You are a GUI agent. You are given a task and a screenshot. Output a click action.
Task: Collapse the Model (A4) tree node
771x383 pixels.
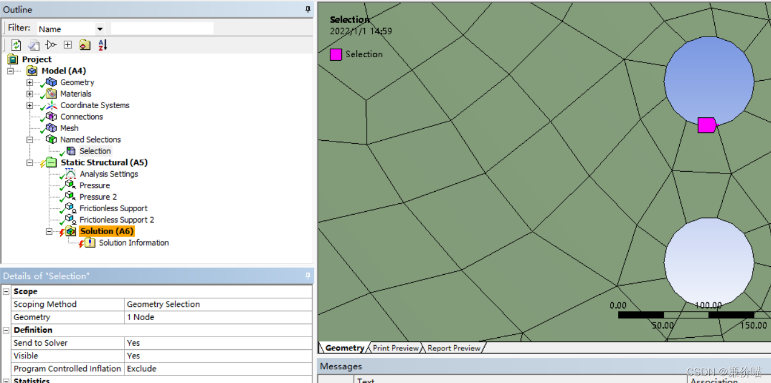pos(10,71)
